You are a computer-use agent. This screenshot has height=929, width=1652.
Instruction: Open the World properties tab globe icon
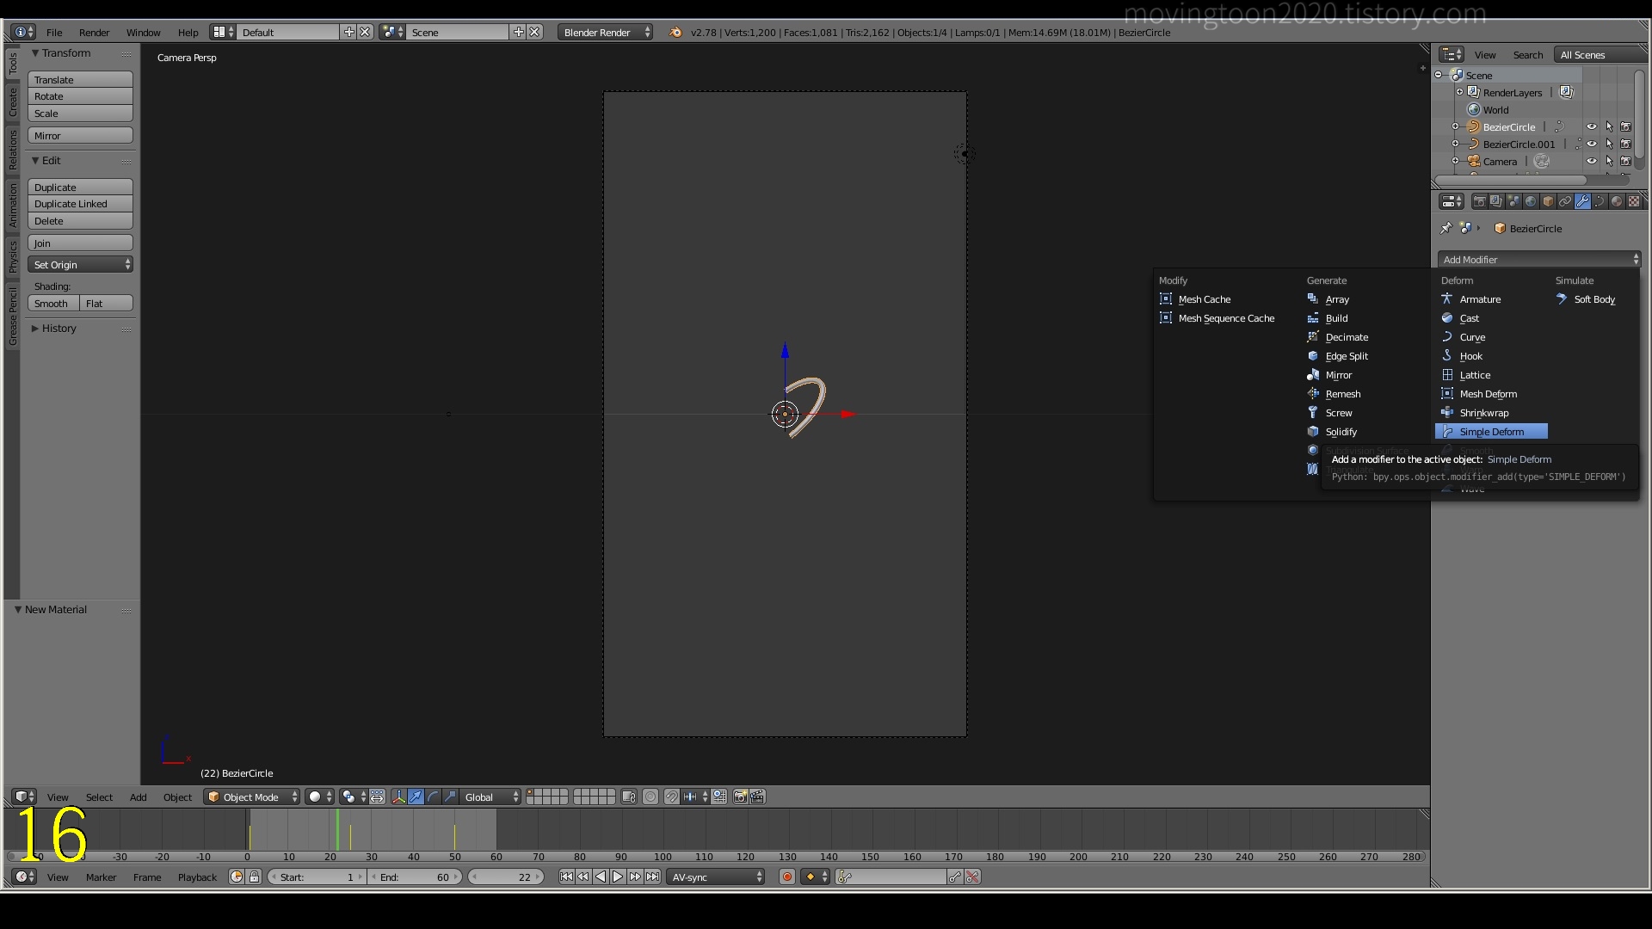tap(1531, 201)
